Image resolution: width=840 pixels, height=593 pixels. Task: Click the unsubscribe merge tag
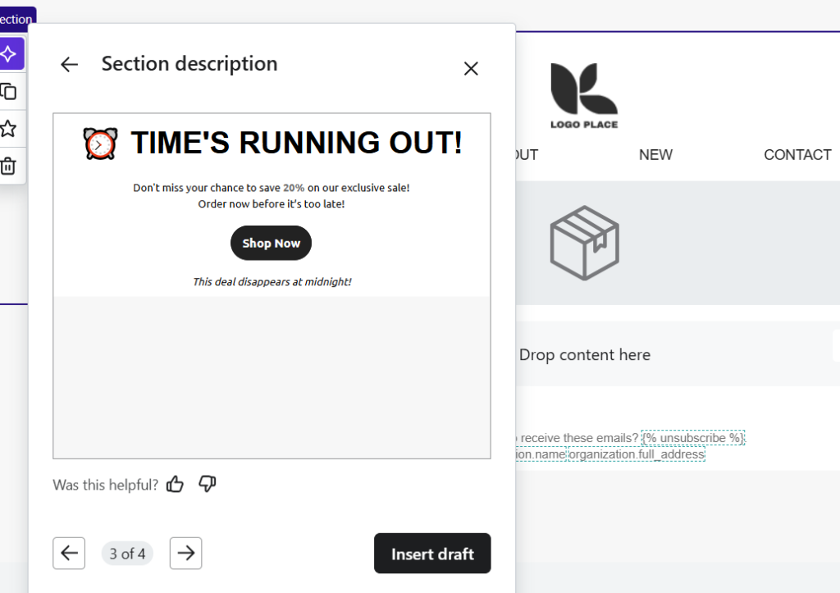click(693, 438)
